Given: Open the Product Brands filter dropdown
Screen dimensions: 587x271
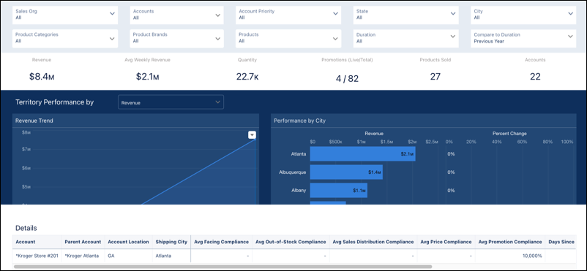Looking at the screenshot, I should pyautogui.click(x=176, y=39).
